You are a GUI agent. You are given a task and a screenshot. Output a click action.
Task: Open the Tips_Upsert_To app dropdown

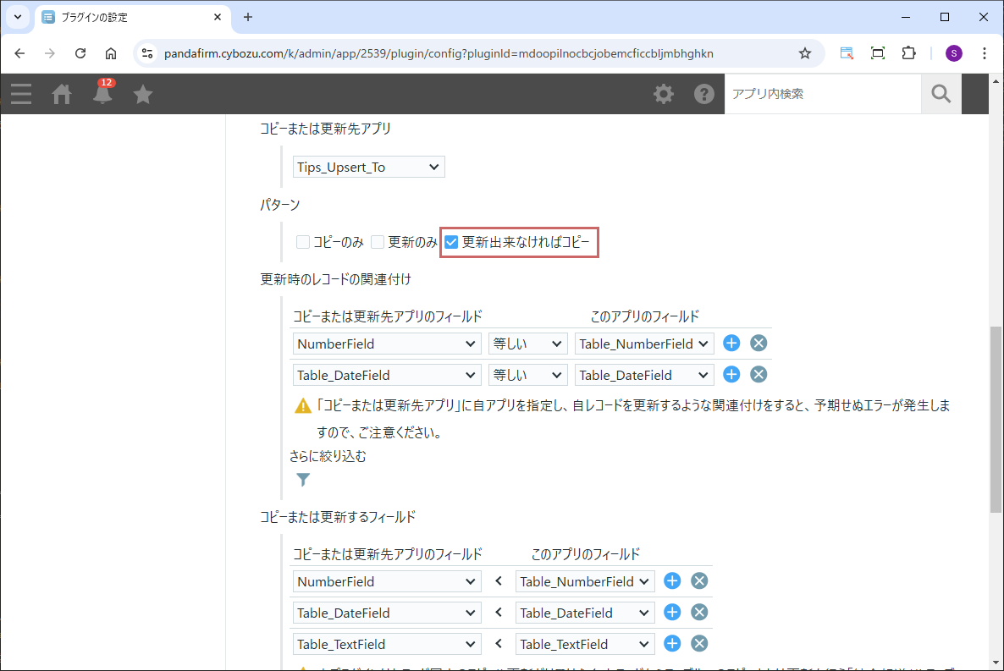(369, 168)
